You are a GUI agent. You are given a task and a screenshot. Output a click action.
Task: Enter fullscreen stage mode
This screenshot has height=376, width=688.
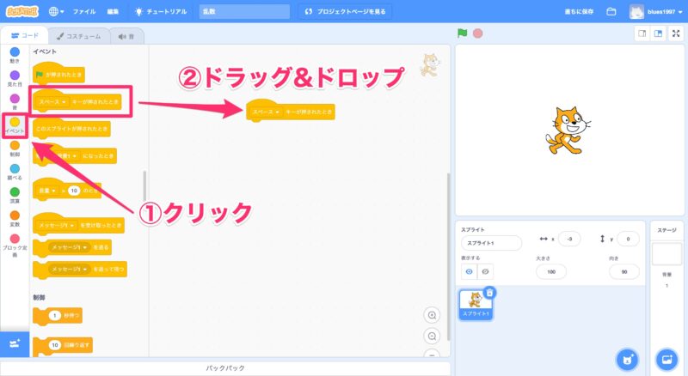[x=677, y=34]
